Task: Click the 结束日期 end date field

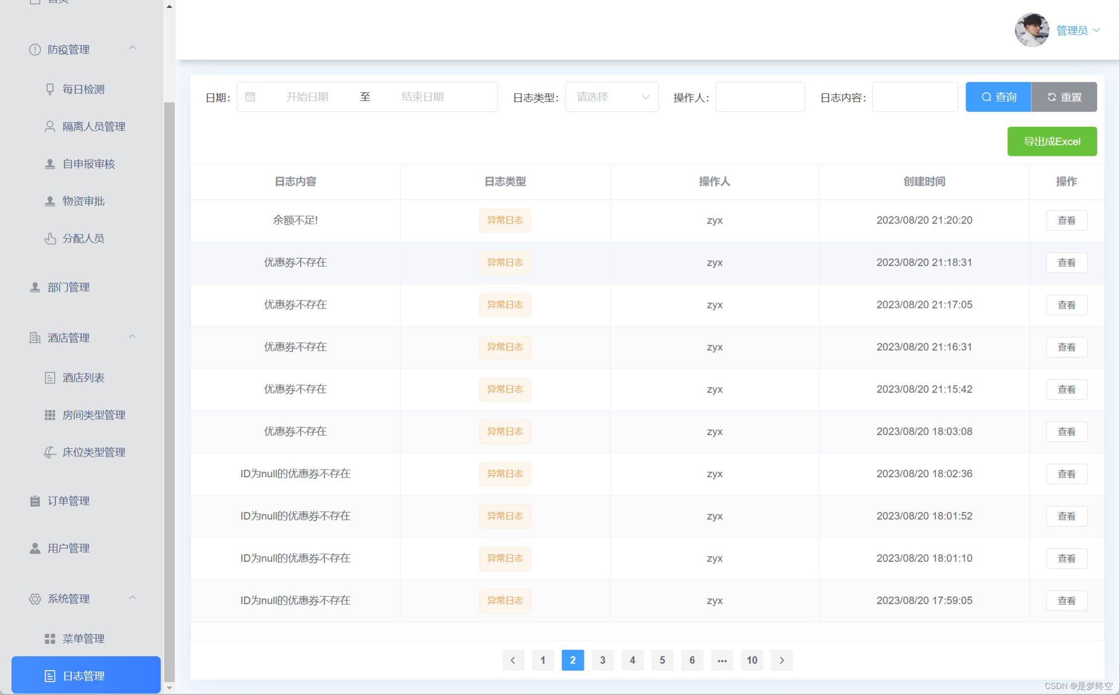Action: click(x=423, y=97)
